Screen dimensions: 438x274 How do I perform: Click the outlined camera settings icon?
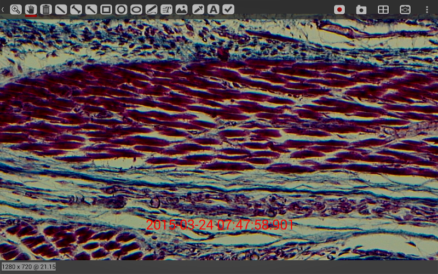point(405,10)
